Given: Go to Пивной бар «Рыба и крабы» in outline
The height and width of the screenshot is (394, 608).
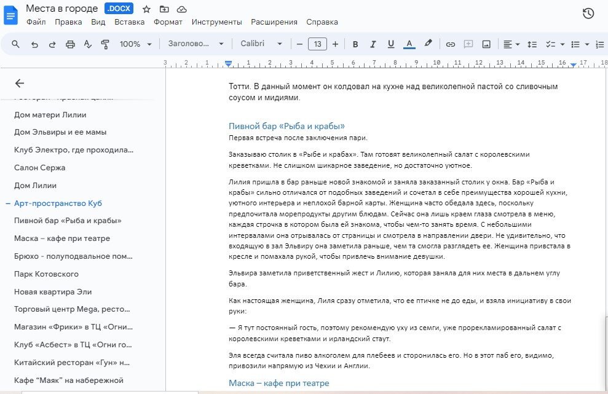Looking at the screenshot, I should 68,221.
